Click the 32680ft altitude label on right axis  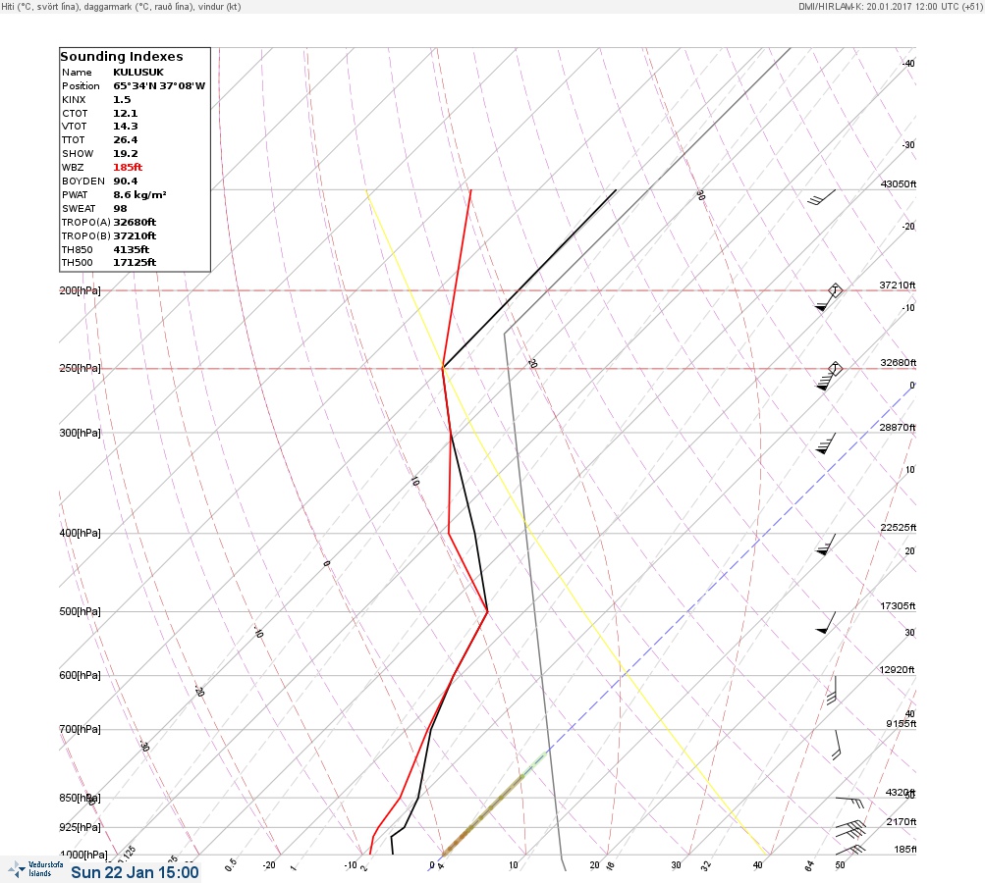pyautogui.click(x=899, y=363)
